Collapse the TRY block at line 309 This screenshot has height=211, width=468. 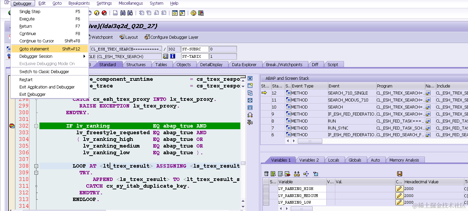pyautogui.click(x=36, y=173)
